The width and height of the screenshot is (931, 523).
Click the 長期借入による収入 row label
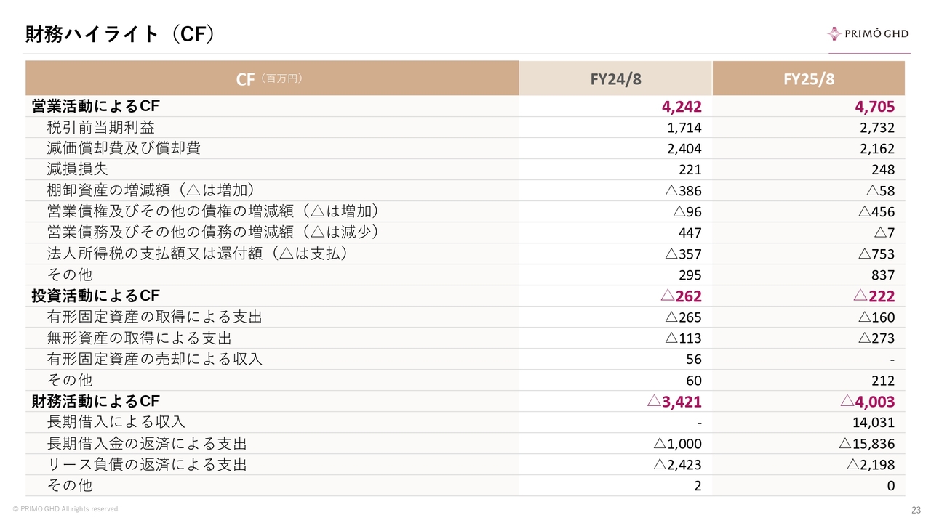coord(116,422)
